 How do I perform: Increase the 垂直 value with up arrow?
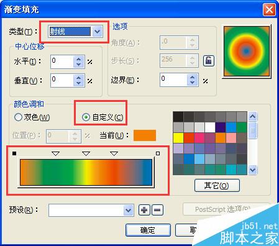(x=78, y=78)
